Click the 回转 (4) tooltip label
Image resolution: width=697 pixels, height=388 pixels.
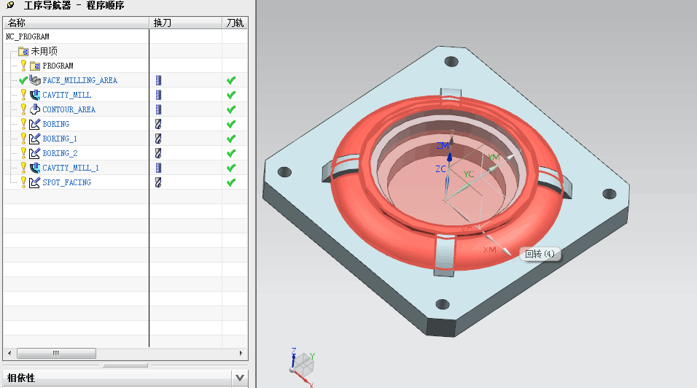point(540,255)
